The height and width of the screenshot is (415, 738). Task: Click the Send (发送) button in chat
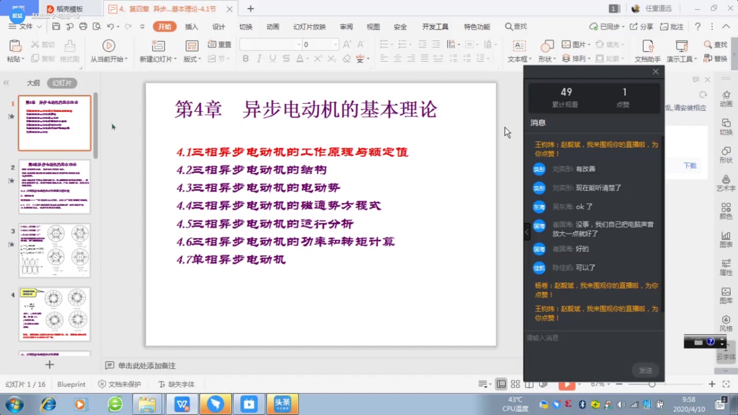coord(645,370)
